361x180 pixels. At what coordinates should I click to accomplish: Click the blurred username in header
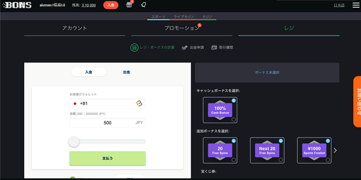pos(53,5)
